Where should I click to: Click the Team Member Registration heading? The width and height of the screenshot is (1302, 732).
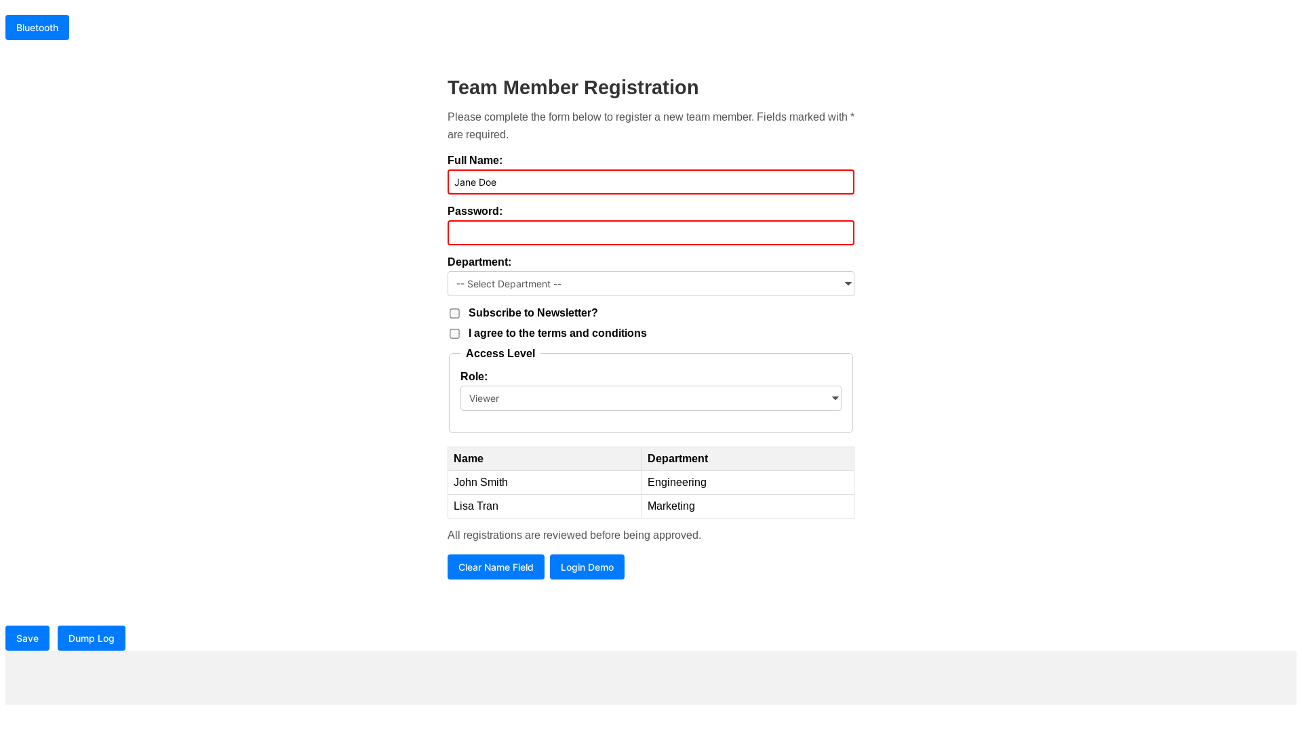pyautogui.click(x=573, y=87)
